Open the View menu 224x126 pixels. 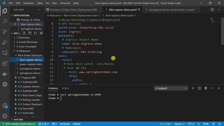coord(40,3)
